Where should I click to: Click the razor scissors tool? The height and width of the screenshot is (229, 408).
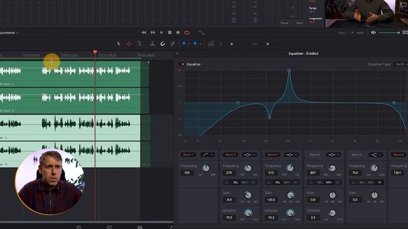152,44
